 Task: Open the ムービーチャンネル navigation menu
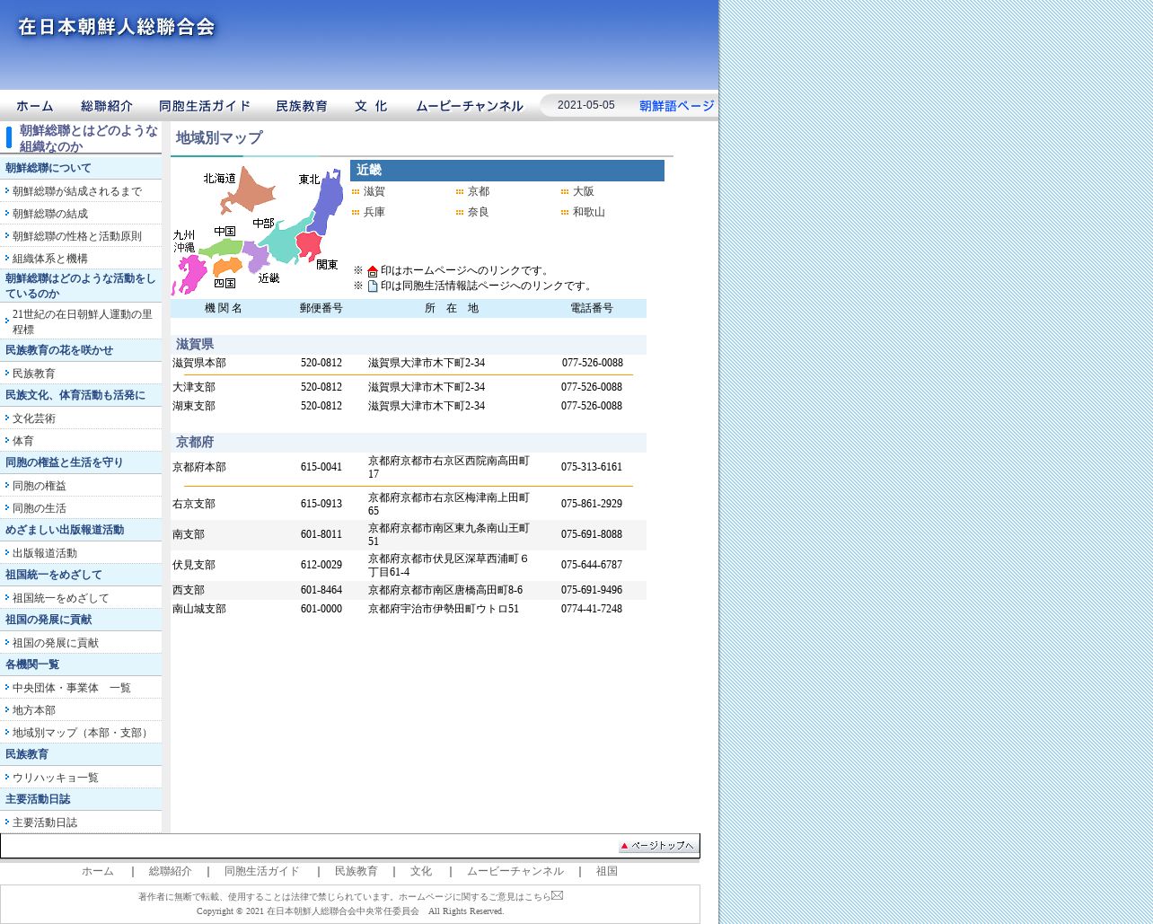pyautogui.click(x=470, y=106)
